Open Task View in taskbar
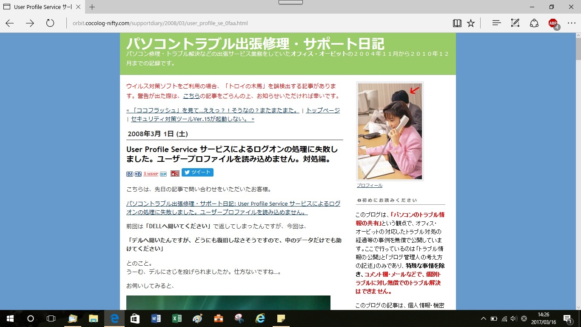The height and width of the screenshot is (327, 581). click(x=51, y=318)
